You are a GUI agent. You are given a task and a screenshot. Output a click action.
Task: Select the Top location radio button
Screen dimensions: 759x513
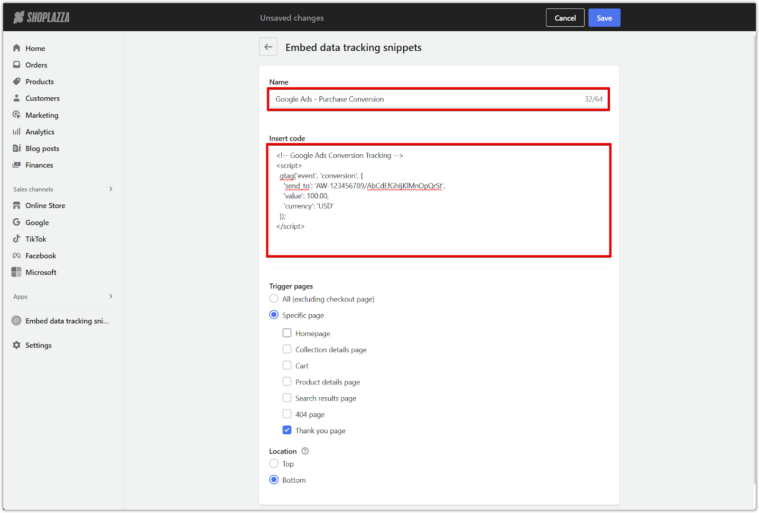coord(274,463)
